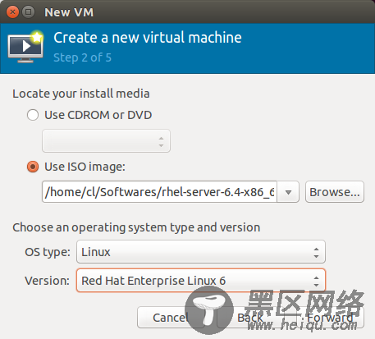This screenshot has width=375, height=339.
Task: Click the maximize button in title bar
Action: [28, 12]
